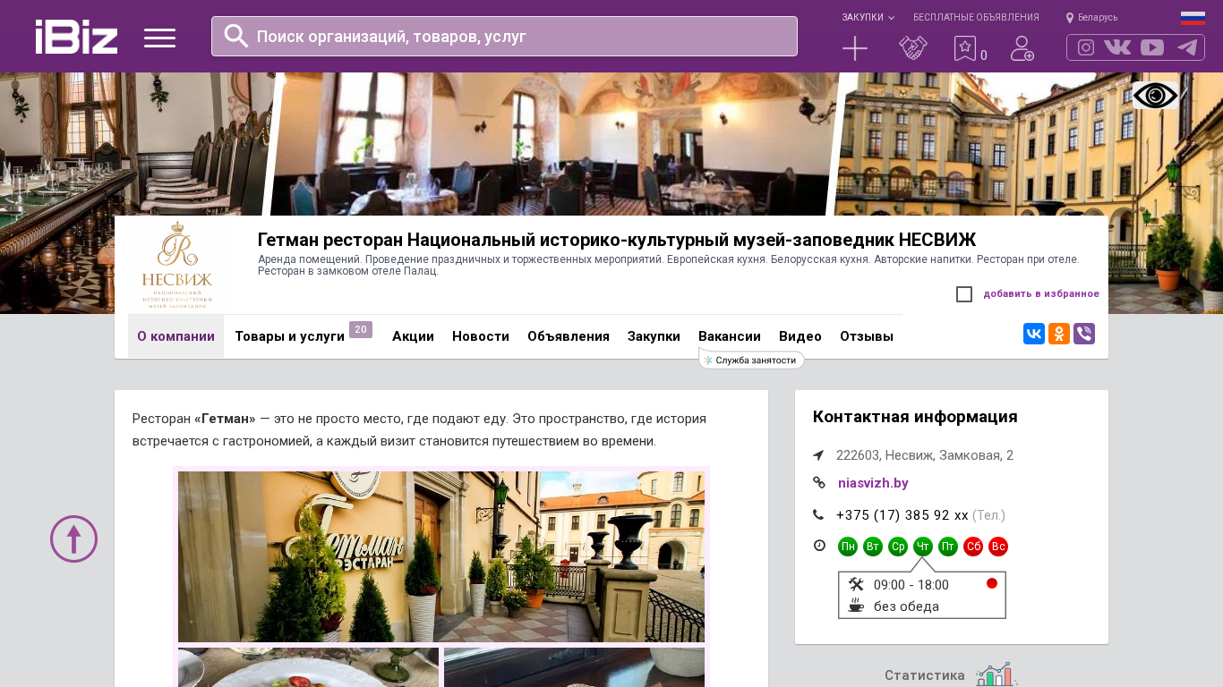Click the scroll-to-top arrow icon

tap(73, 539)
